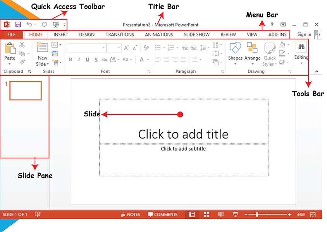Toggle Underline formatting
The image size is (327, 232).
click(88, 60)
